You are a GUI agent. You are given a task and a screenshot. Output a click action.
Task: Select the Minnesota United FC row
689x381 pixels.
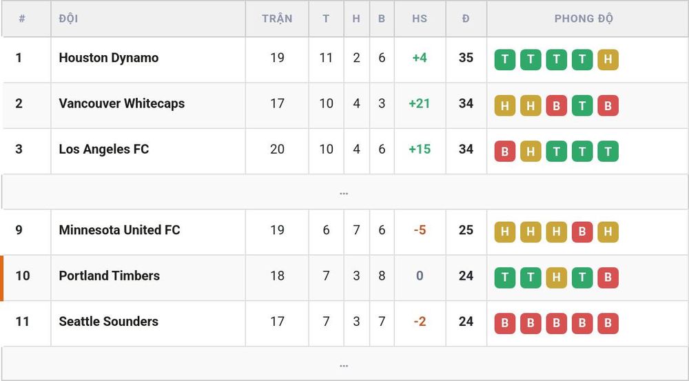point(344,232)
